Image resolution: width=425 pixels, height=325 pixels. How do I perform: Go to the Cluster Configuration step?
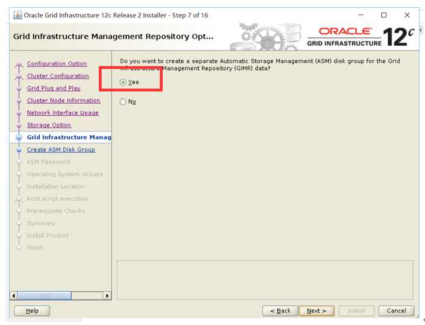point(58,76)
